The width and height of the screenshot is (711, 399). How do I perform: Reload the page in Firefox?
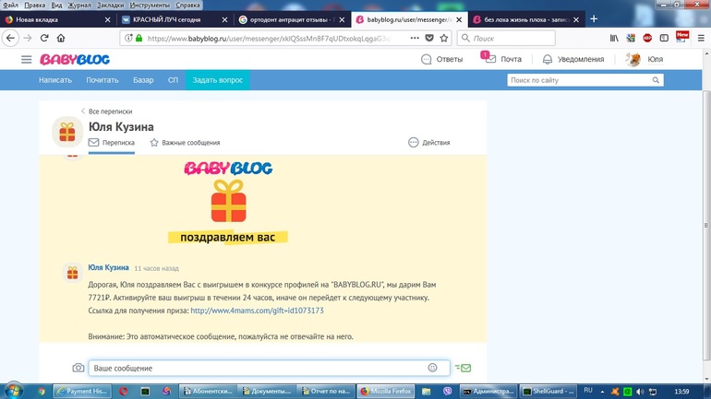pyautogui.click(x=43, y=38)
